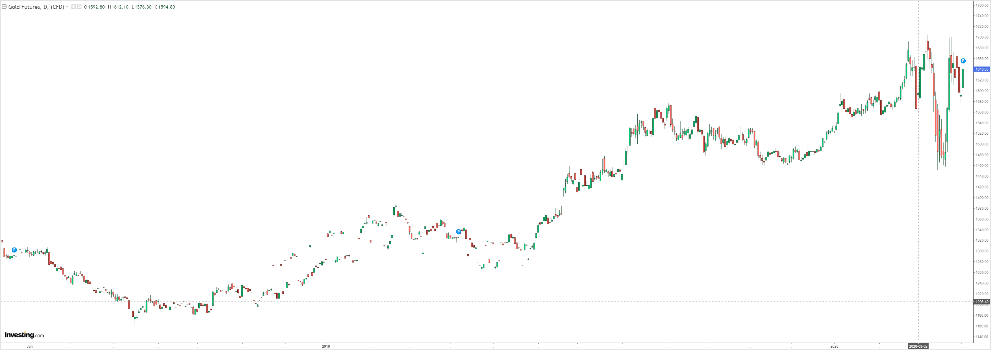Screen dimensions: 991x350
Task: Click the 2019 label on the time axis
Action: (326, 346)
